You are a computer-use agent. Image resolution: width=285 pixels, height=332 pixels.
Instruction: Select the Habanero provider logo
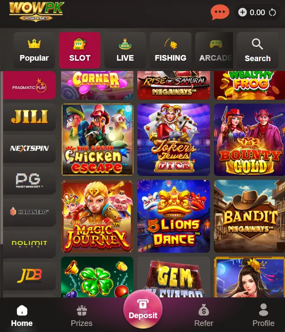29,212
